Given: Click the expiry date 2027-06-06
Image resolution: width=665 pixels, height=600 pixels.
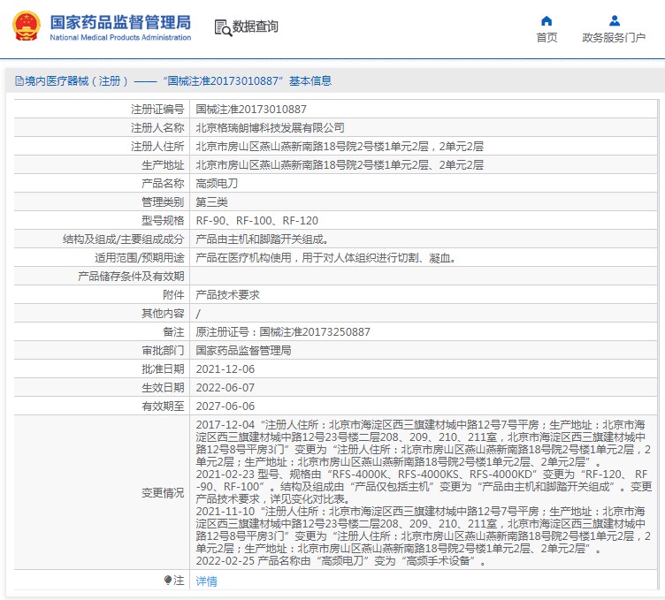Looking at the screenshot, I should 225,406.
